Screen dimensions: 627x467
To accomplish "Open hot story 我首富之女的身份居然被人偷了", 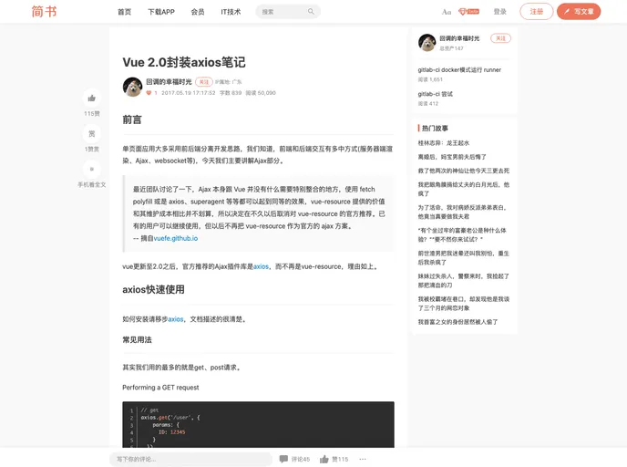I will coord(457,322).
